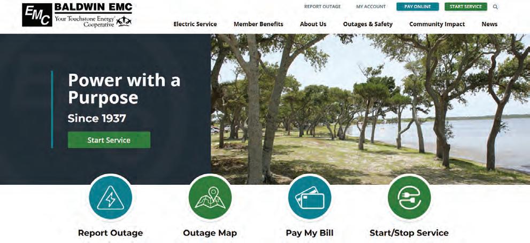Screen dimensions: 530x243
Task: Click the green Start Service hero button
Action: click(x=109, y=140)
